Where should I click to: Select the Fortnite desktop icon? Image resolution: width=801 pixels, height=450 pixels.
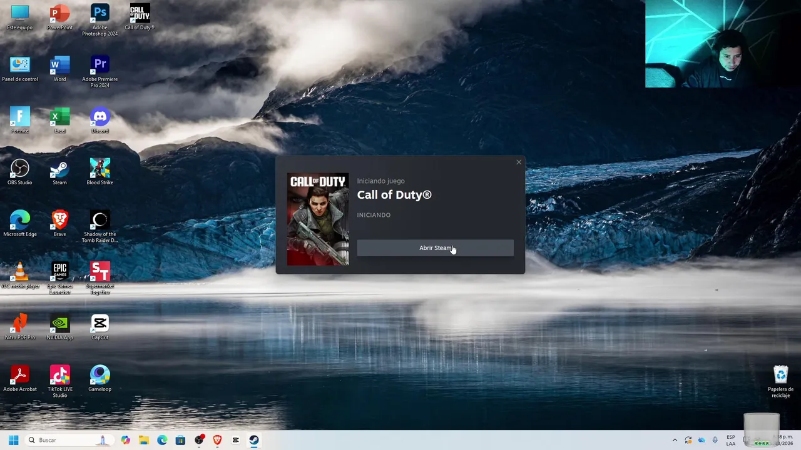(x=20, y=121)
